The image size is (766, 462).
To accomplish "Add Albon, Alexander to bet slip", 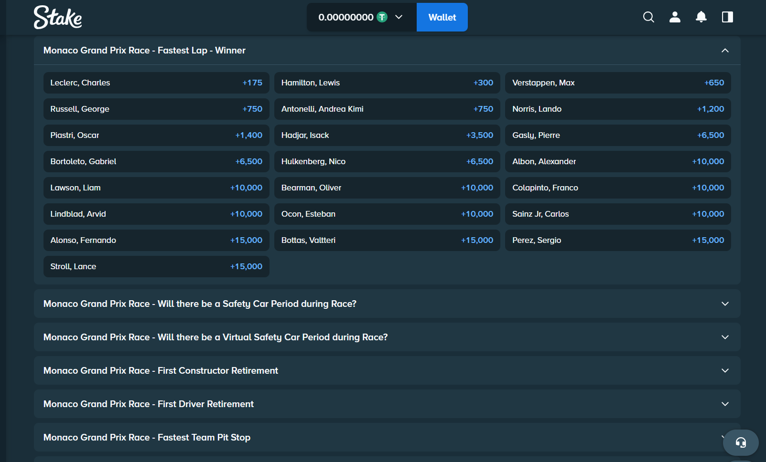I will (618, 161).
